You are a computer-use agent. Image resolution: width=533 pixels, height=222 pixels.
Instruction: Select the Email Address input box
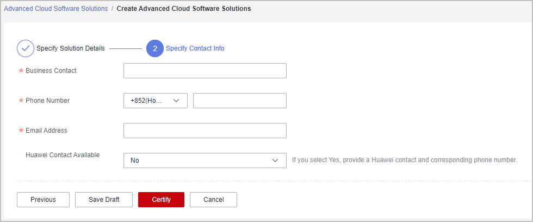point(205,131)
